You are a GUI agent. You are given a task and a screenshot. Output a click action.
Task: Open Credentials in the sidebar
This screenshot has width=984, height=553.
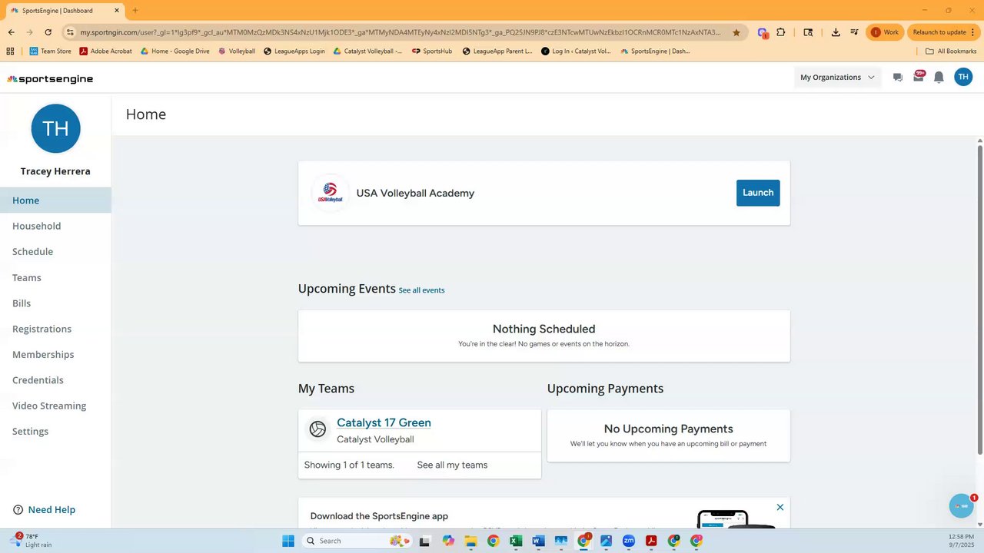(55, 380)
